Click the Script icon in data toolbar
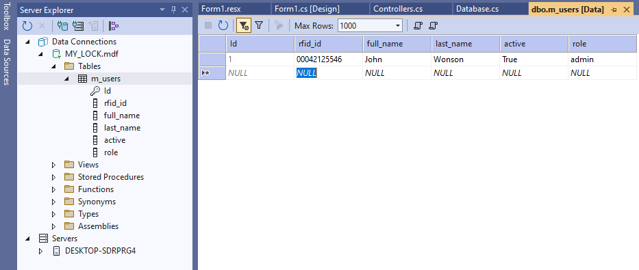639x270 pixels. point(418,25)
